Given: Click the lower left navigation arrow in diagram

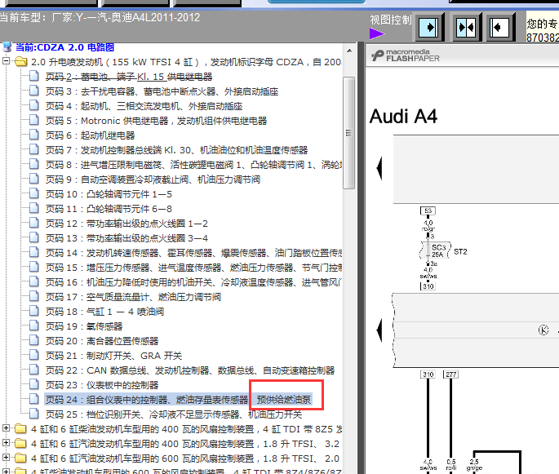Looking at the screenshot, I should [379, 330].
